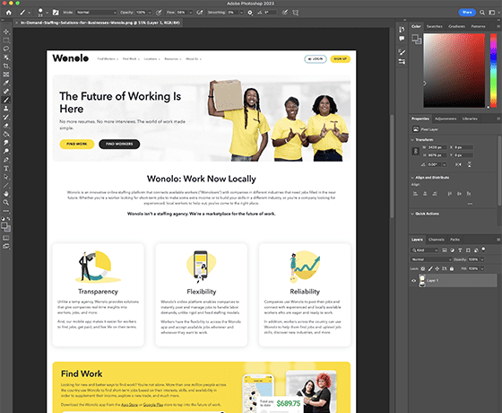This screenshot has height=413, width=502.
Task: Open more align options ellipsis
Action: 470,204
